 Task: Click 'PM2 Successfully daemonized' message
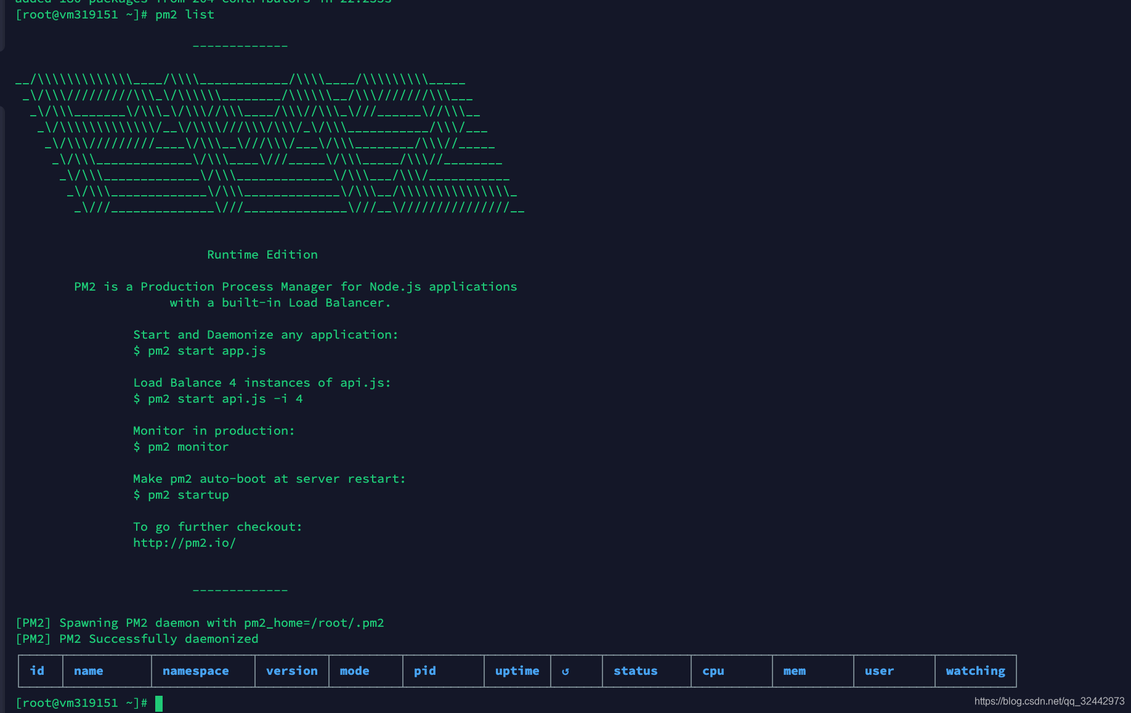point(159,639)
